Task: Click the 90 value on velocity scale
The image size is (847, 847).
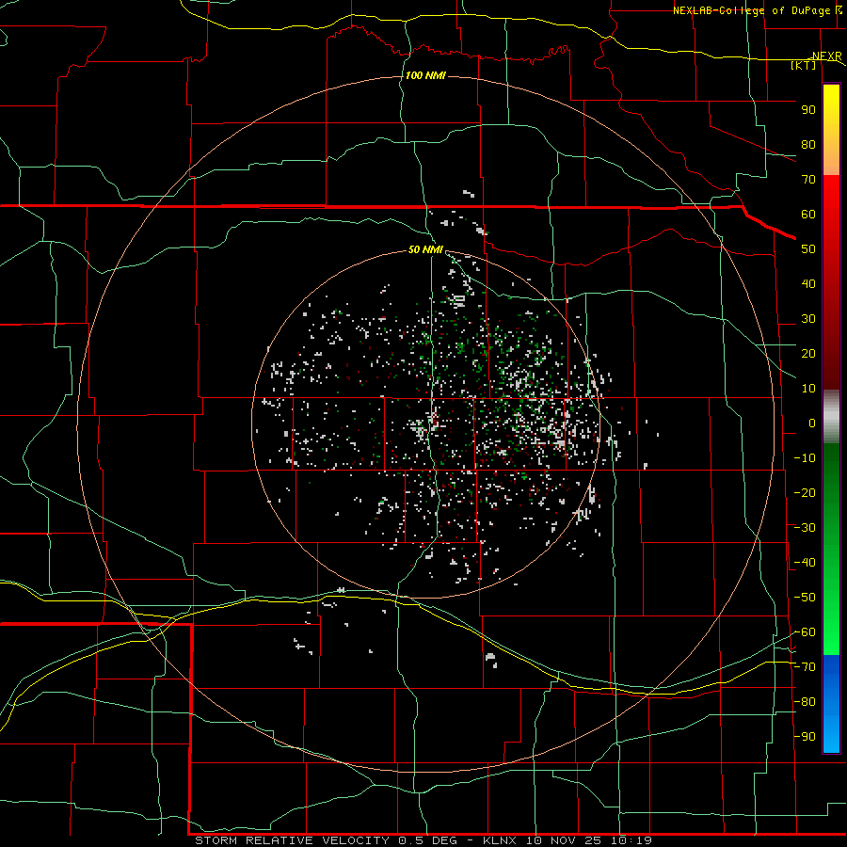Action: [x=808, y=110]
